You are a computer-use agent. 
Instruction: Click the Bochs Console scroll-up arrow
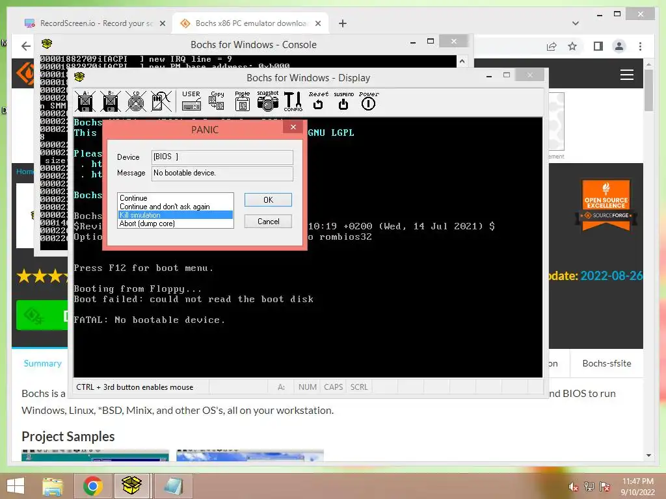(462, 62)
